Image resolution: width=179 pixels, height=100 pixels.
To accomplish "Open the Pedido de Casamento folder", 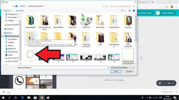I will pos(86,40).
